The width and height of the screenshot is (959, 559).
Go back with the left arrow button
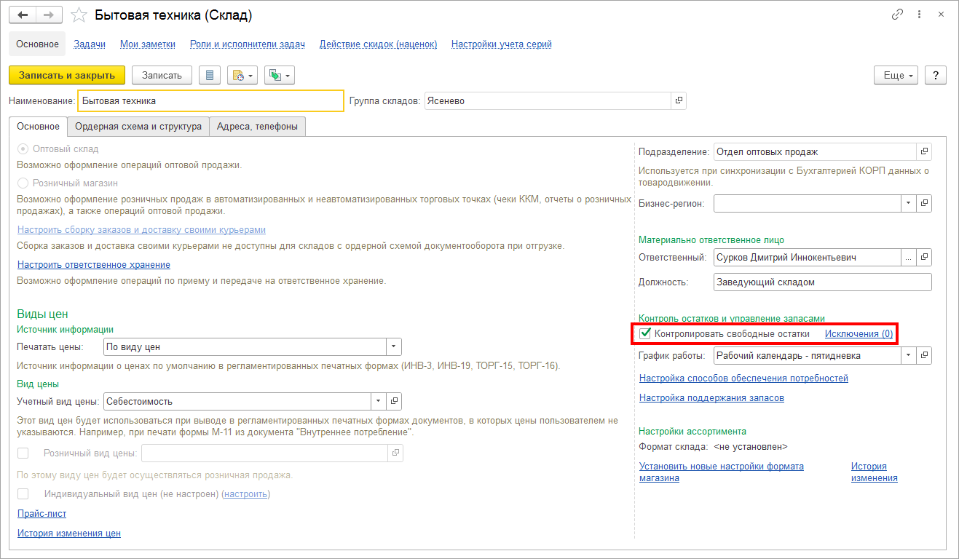point(23,15)
